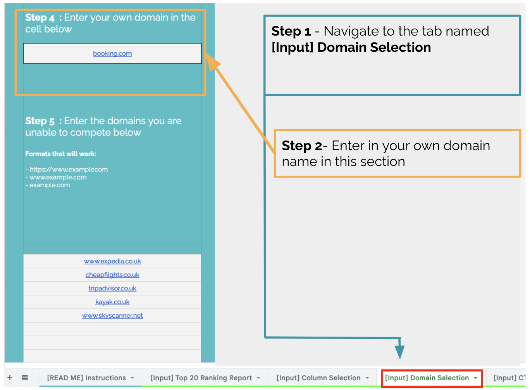Open the all sheets list icon

click(x=25, y=378)
